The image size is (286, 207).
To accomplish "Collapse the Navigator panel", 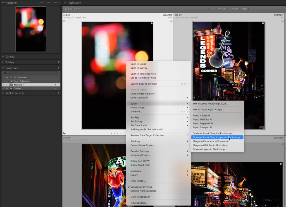I will click(x=3, y=3).
